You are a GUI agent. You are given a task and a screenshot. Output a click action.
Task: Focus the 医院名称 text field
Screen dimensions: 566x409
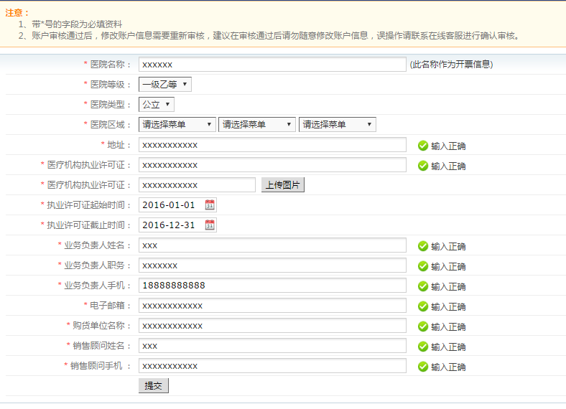[x=272, y=65]
